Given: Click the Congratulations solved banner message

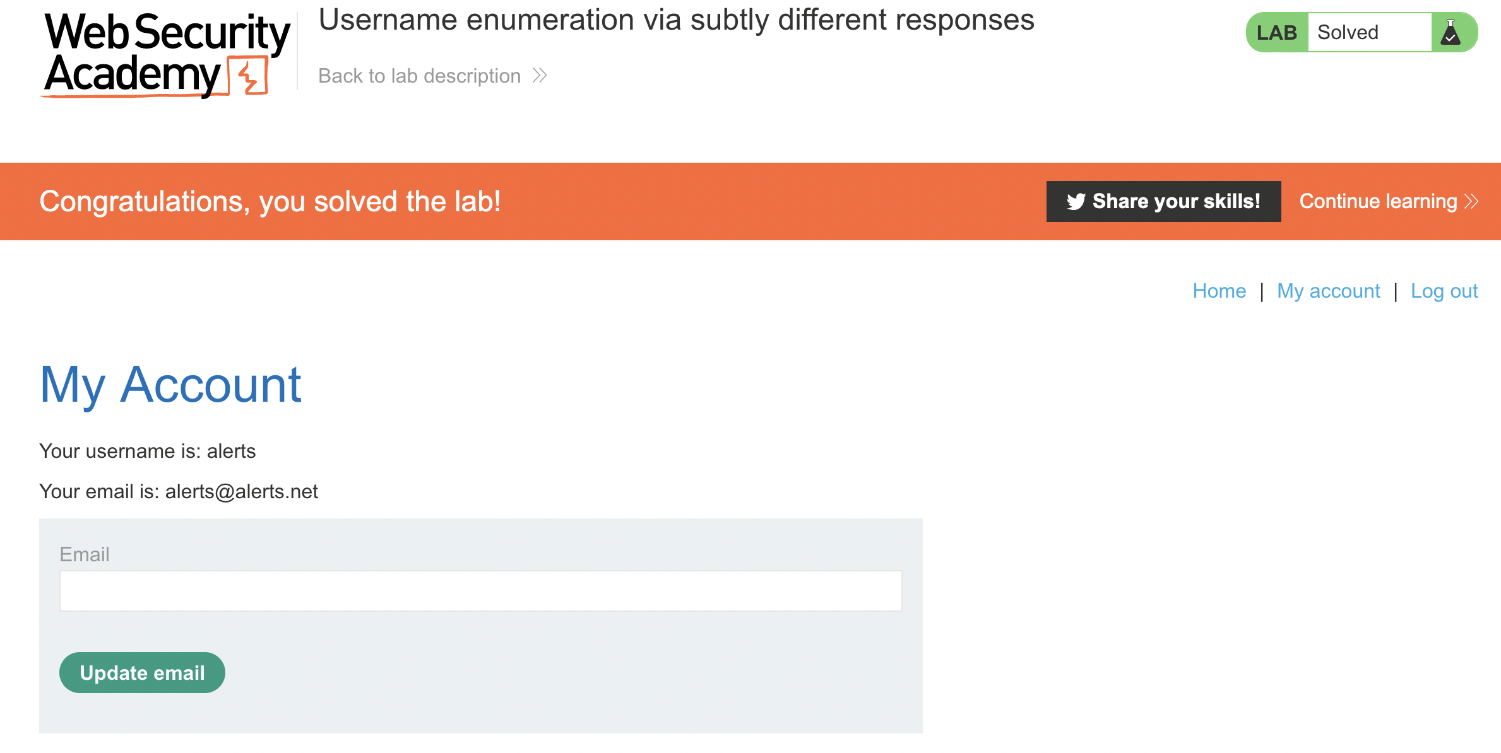Looking at the screenshot, I should click(270, 202).
